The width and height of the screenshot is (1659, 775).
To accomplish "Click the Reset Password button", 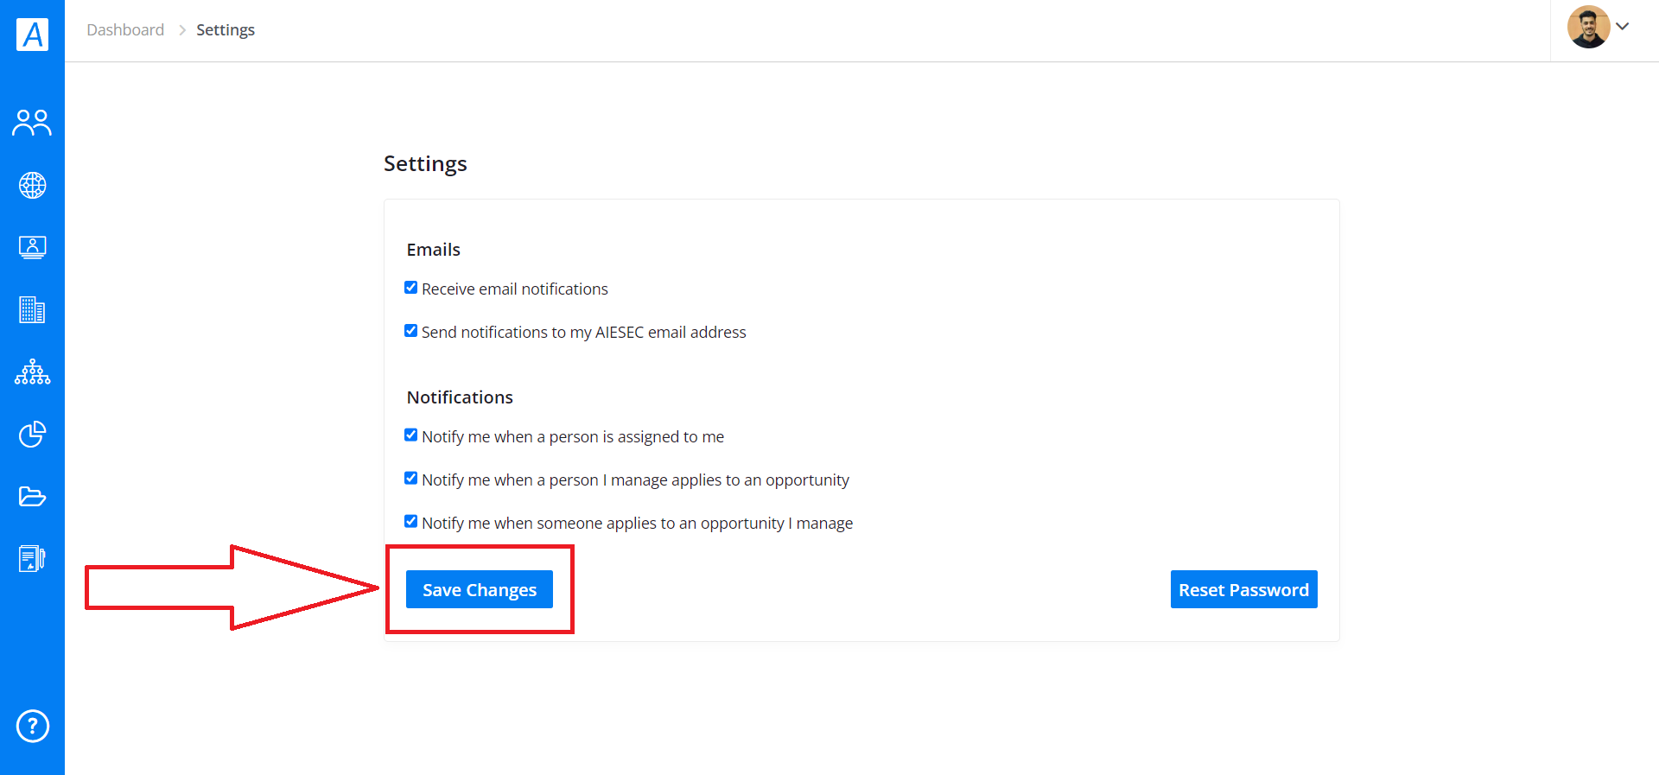I will point(1243,589).
